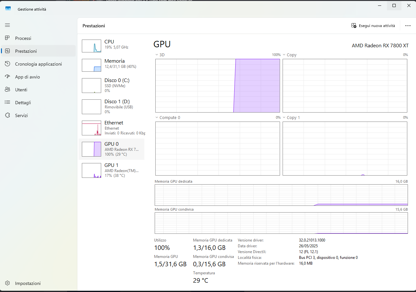
Task: Click the Dettagli list icon
Action: coord(7,103)
